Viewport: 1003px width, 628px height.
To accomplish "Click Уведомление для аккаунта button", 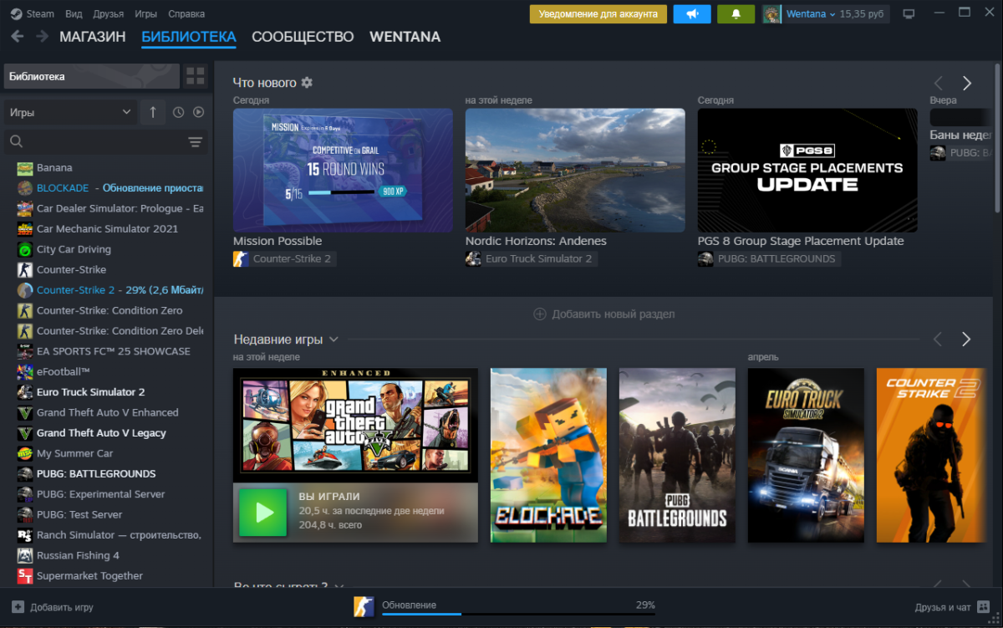I will pos(598,14).
